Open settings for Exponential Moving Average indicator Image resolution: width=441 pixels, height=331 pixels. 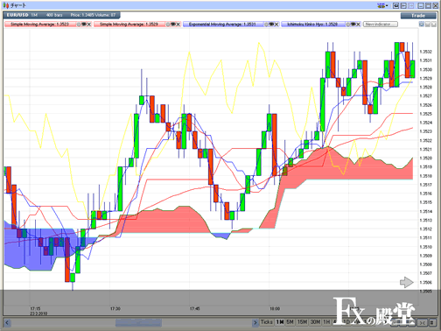pyautogui.click(x=266, y=25)
